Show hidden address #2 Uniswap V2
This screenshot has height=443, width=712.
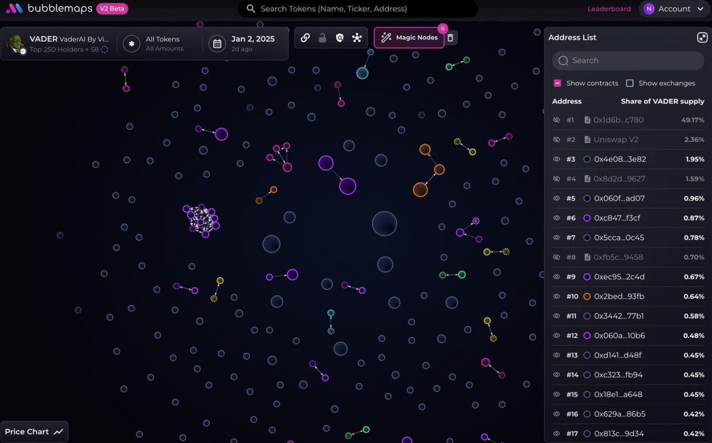click(x=557, y=140)
